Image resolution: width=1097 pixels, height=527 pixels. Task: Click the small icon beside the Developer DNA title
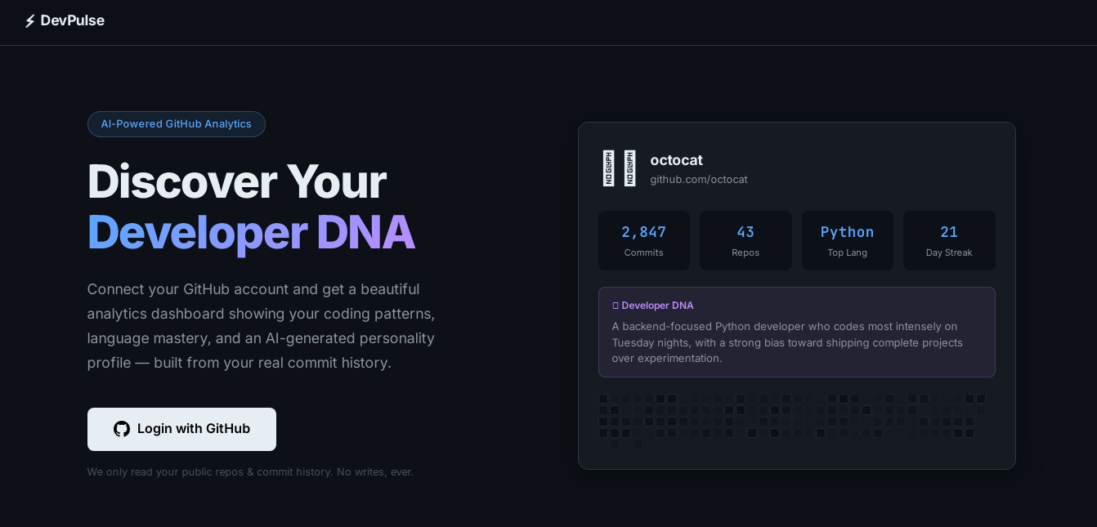[616, 306]
